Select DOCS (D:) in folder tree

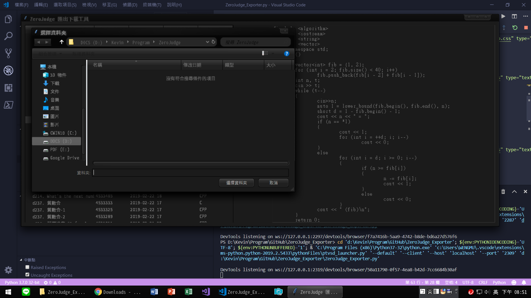(x=61, y=141)
